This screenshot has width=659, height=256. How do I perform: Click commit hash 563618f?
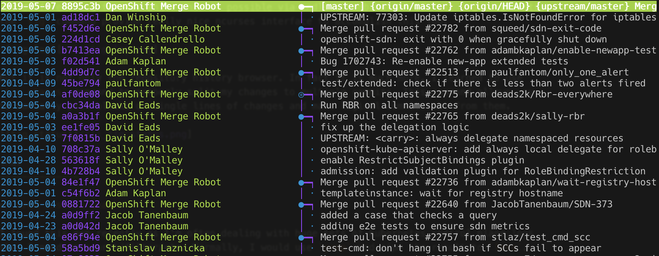81,160
